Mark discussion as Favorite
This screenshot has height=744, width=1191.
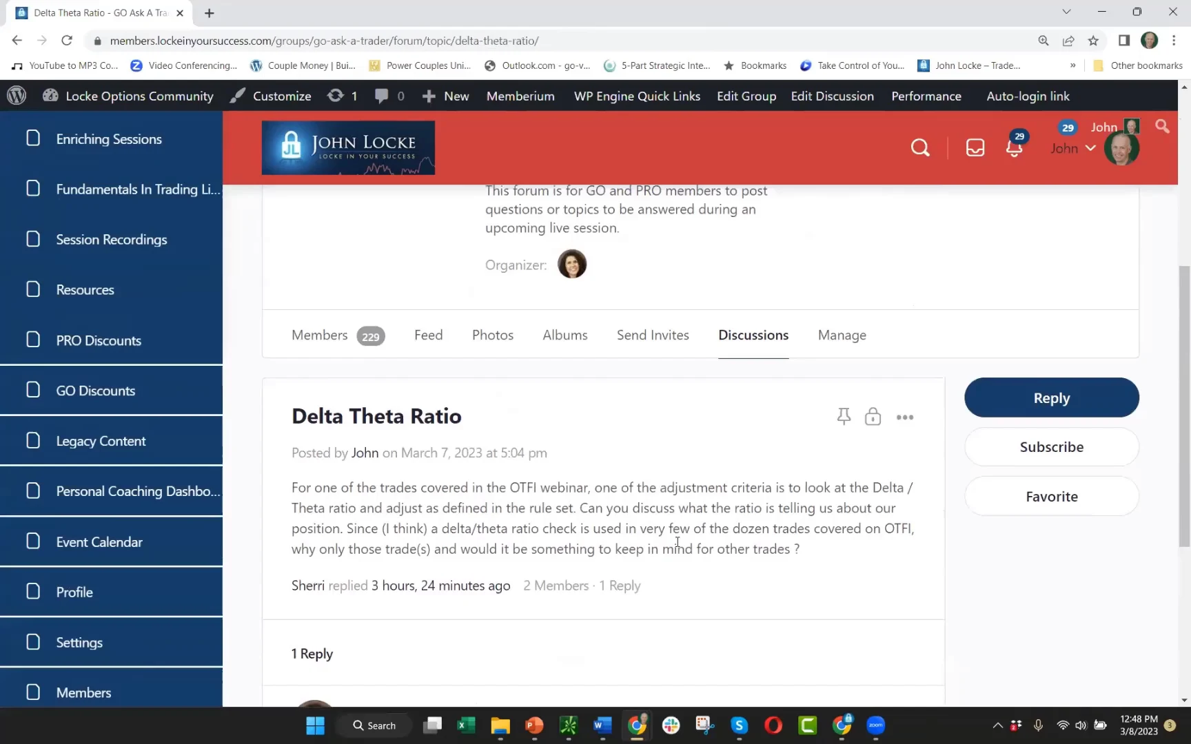tap(1052, 497)
